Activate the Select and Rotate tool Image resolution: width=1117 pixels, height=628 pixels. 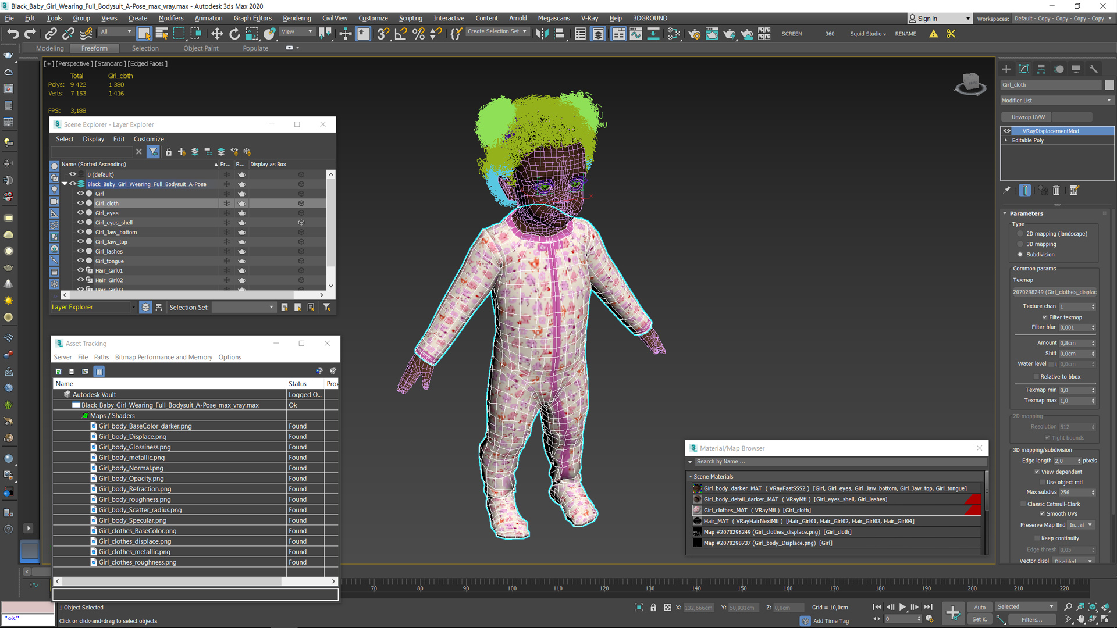[x=234, y=34]
